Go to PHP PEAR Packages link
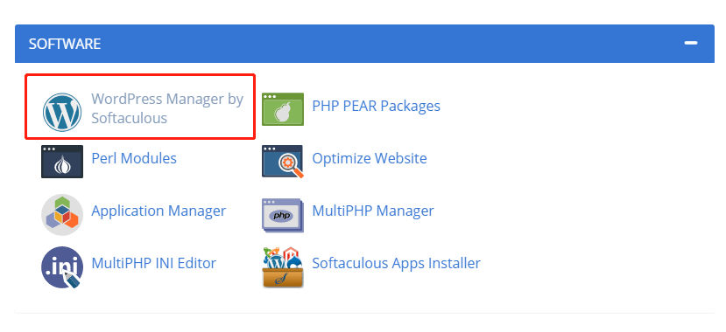This screenshot has width=726, height=332. tap(376, 106)
